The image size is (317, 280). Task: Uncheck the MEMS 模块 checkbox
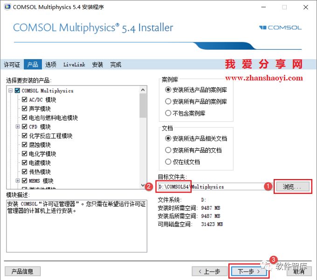click(24, 180)
